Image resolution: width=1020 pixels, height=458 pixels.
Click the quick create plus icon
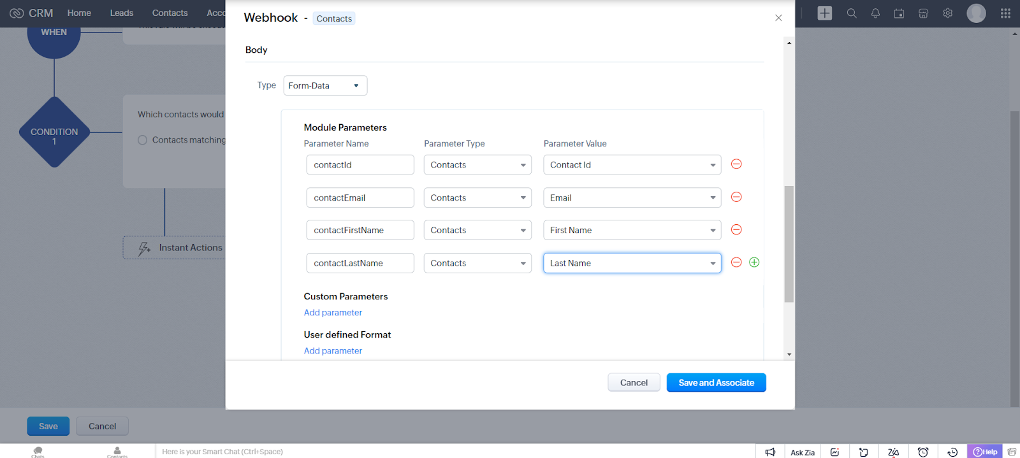coord(824,13)
